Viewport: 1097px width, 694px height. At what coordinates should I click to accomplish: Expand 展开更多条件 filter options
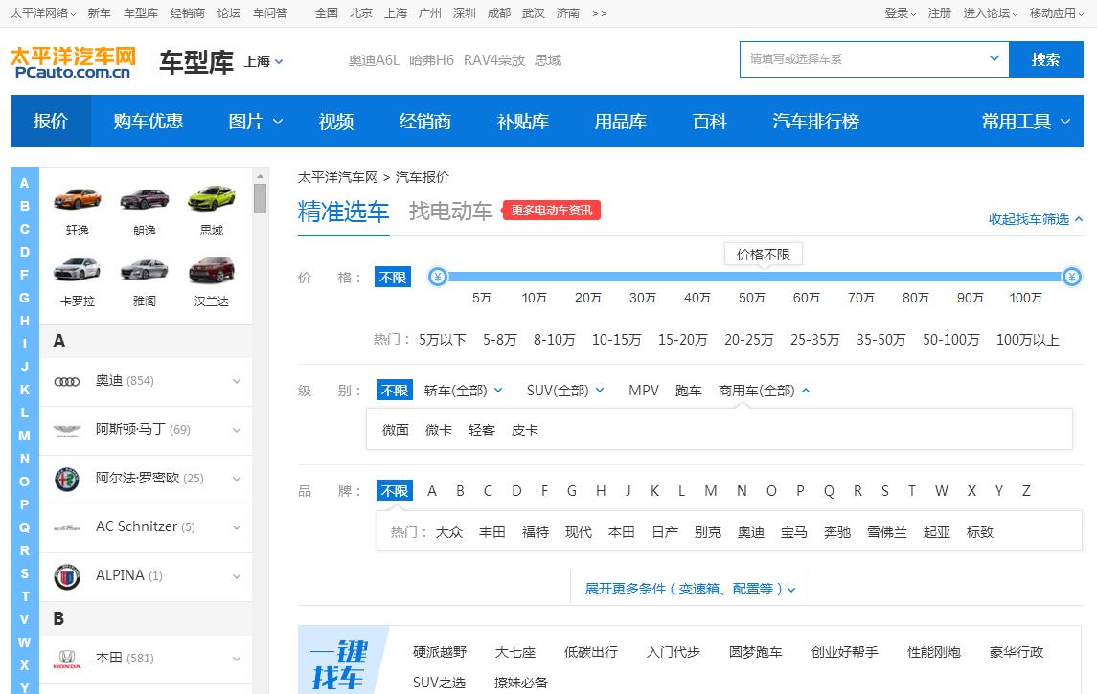pyautogui.click(x=690, y=589)
